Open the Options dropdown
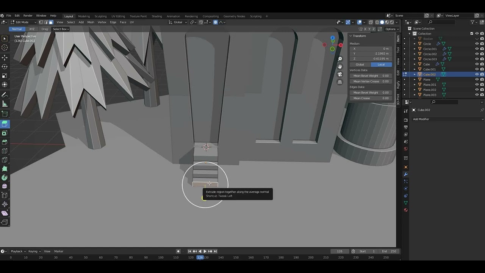This screenshot has height=273, width=485. click(x=392, y=29)
